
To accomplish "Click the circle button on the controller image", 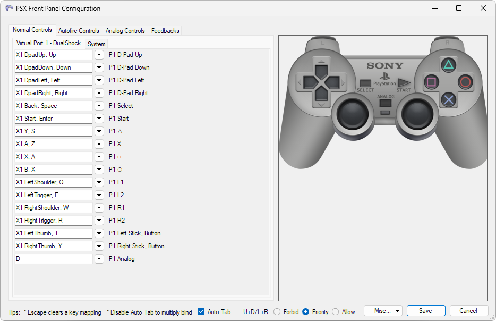I will click(x=465, y=82).
